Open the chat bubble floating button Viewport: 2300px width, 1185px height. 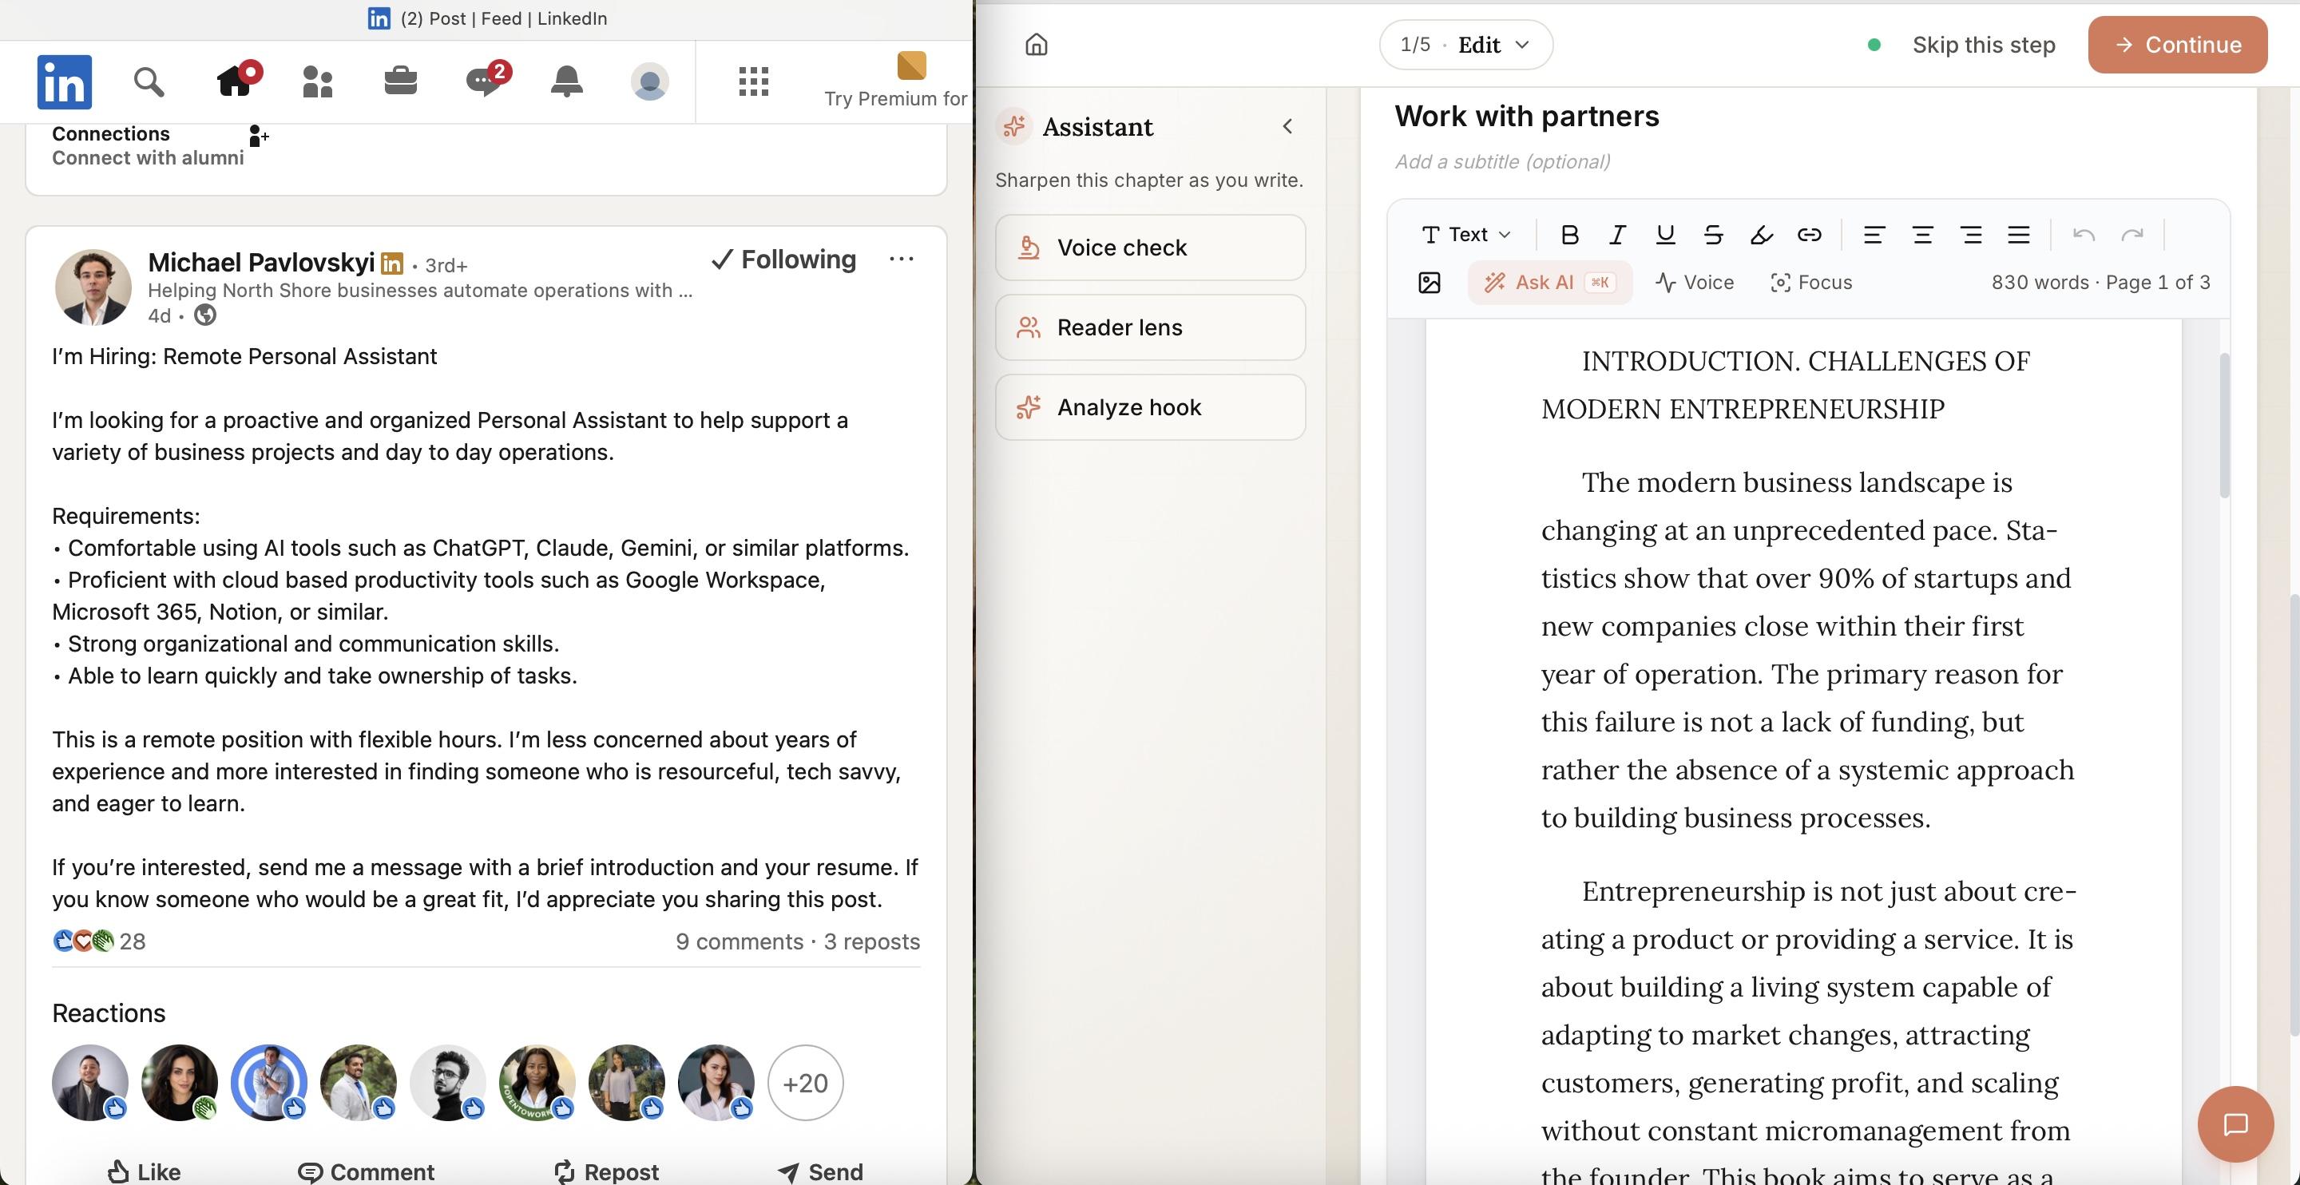pyautogui.click(x=2235, y=1124)
